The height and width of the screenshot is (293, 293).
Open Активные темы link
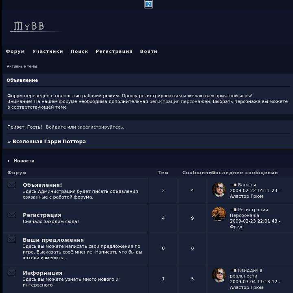[x=22, y=66]
